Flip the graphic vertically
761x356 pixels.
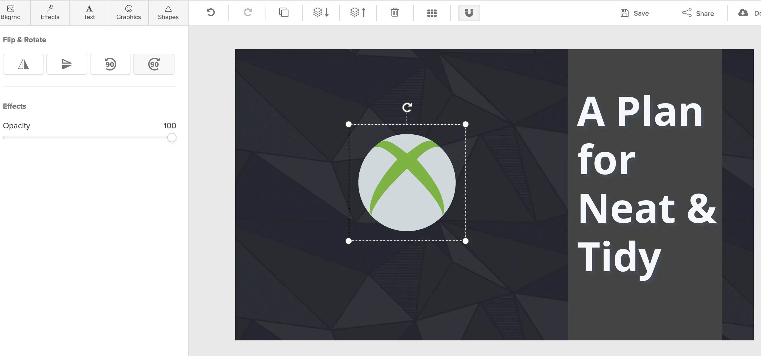[x=67, y=64]
